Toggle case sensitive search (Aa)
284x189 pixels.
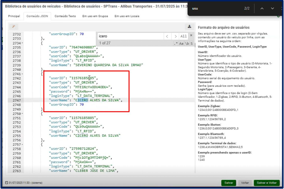pyautogui.click(x=182, y=43)
